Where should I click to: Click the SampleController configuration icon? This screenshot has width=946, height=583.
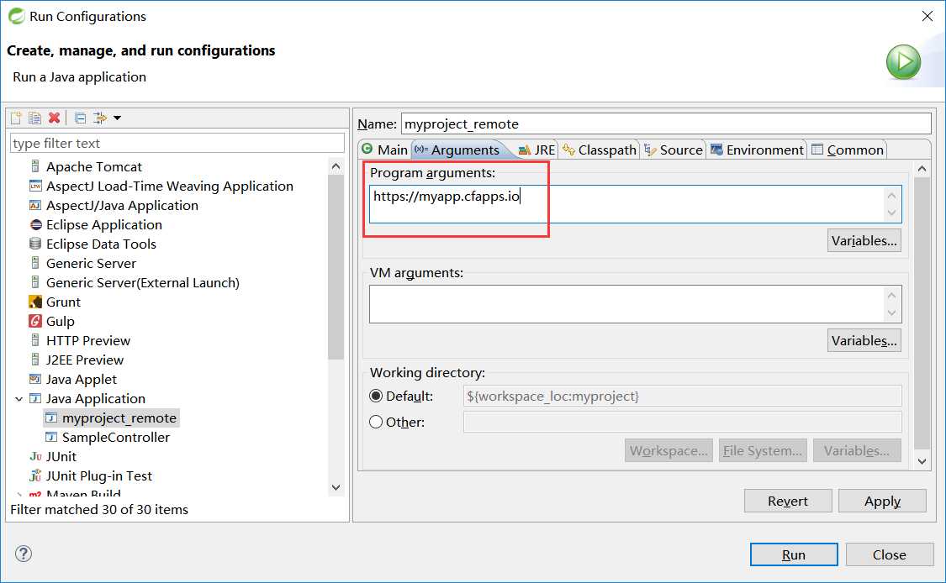(51, 437)
